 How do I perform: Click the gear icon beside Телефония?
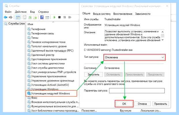29,29
